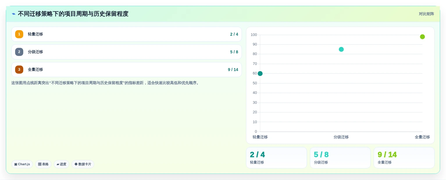Viewport: 446px width, 180px height.
Task: Click the 进度 tag
Action: pos(61,164)
